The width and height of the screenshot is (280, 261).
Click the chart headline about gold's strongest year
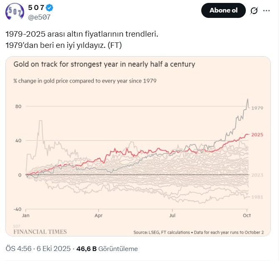[x=104, y=65]
